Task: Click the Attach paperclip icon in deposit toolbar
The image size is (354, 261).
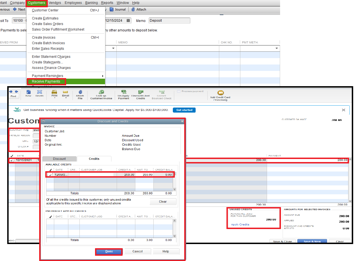Action: [x=133, y=9]
